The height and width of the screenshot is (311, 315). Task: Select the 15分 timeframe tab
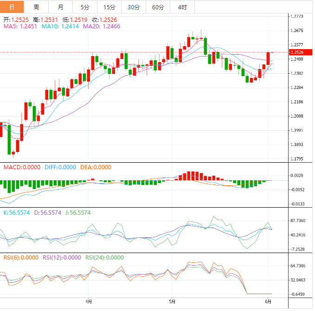(109, 7)
